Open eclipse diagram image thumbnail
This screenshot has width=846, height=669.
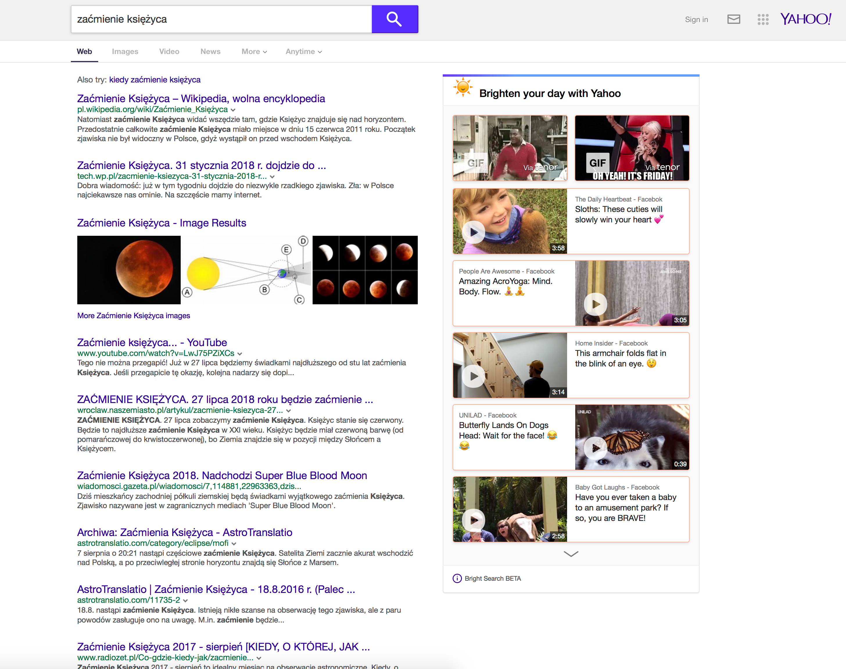pyautogui.click(x=246, y=270)
